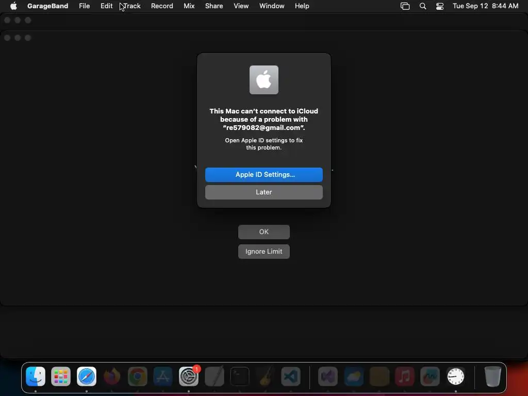This screenshot has height=396, width=528.
Task: Open Spotlight search in the menu bar
Action: pos(423,6)
